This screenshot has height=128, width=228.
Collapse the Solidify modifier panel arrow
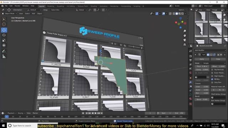[195, 55]
